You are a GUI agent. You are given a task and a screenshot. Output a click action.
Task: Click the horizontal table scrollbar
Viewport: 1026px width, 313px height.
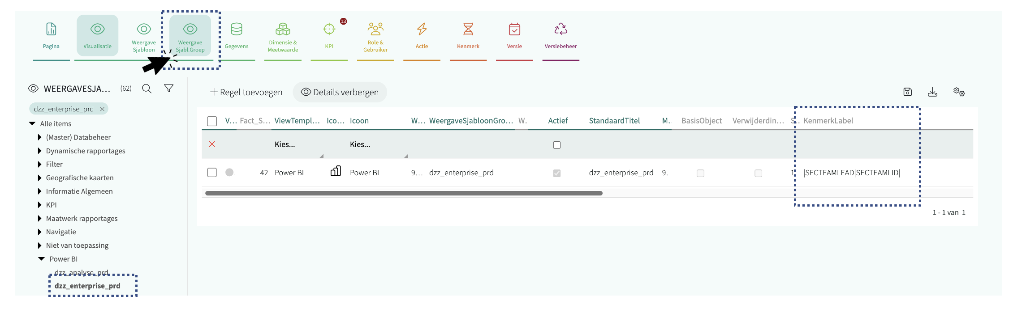coord(403,193)
